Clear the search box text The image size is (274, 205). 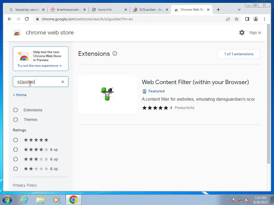63,82
